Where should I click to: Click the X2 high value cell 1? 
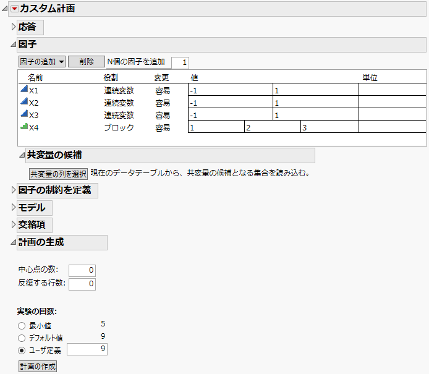(x=316, y=102)
